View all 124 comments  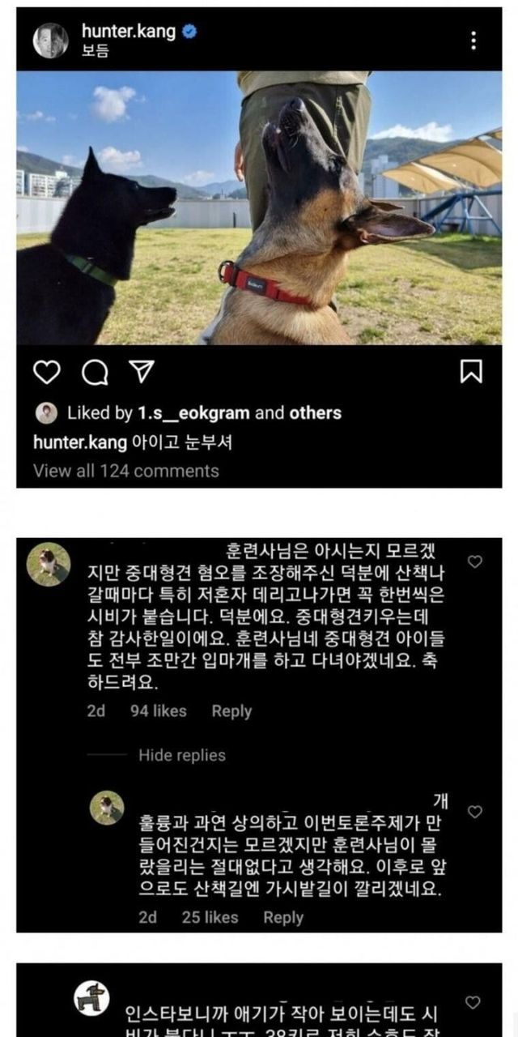click(126, 471)
